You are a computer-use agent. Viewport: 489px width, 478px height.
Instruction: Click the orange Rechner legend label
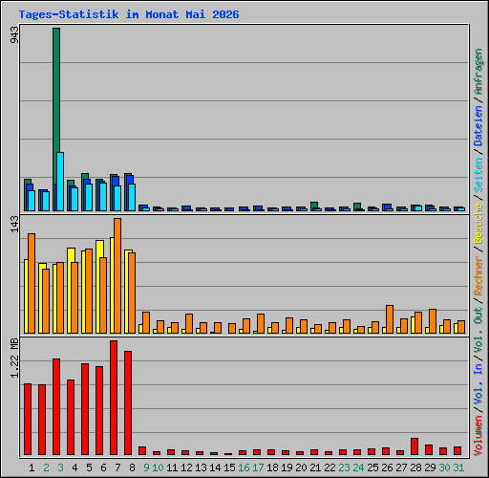pyautogui.click(x=478, y=275)
